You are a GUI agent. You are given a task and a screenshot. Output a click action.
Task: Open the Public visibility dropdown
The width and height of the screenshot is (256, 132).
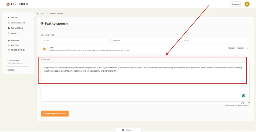216,40
